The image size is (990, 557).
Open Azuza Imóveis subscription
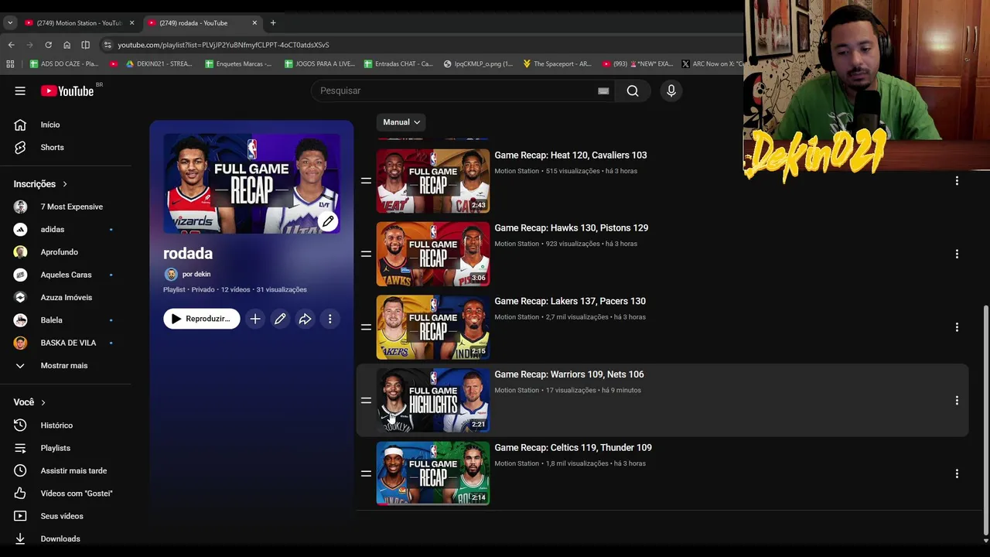coord(65,297)
